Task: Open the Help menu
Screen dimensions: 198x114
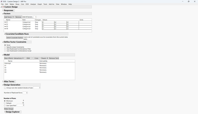Action: tap(70, 4)
